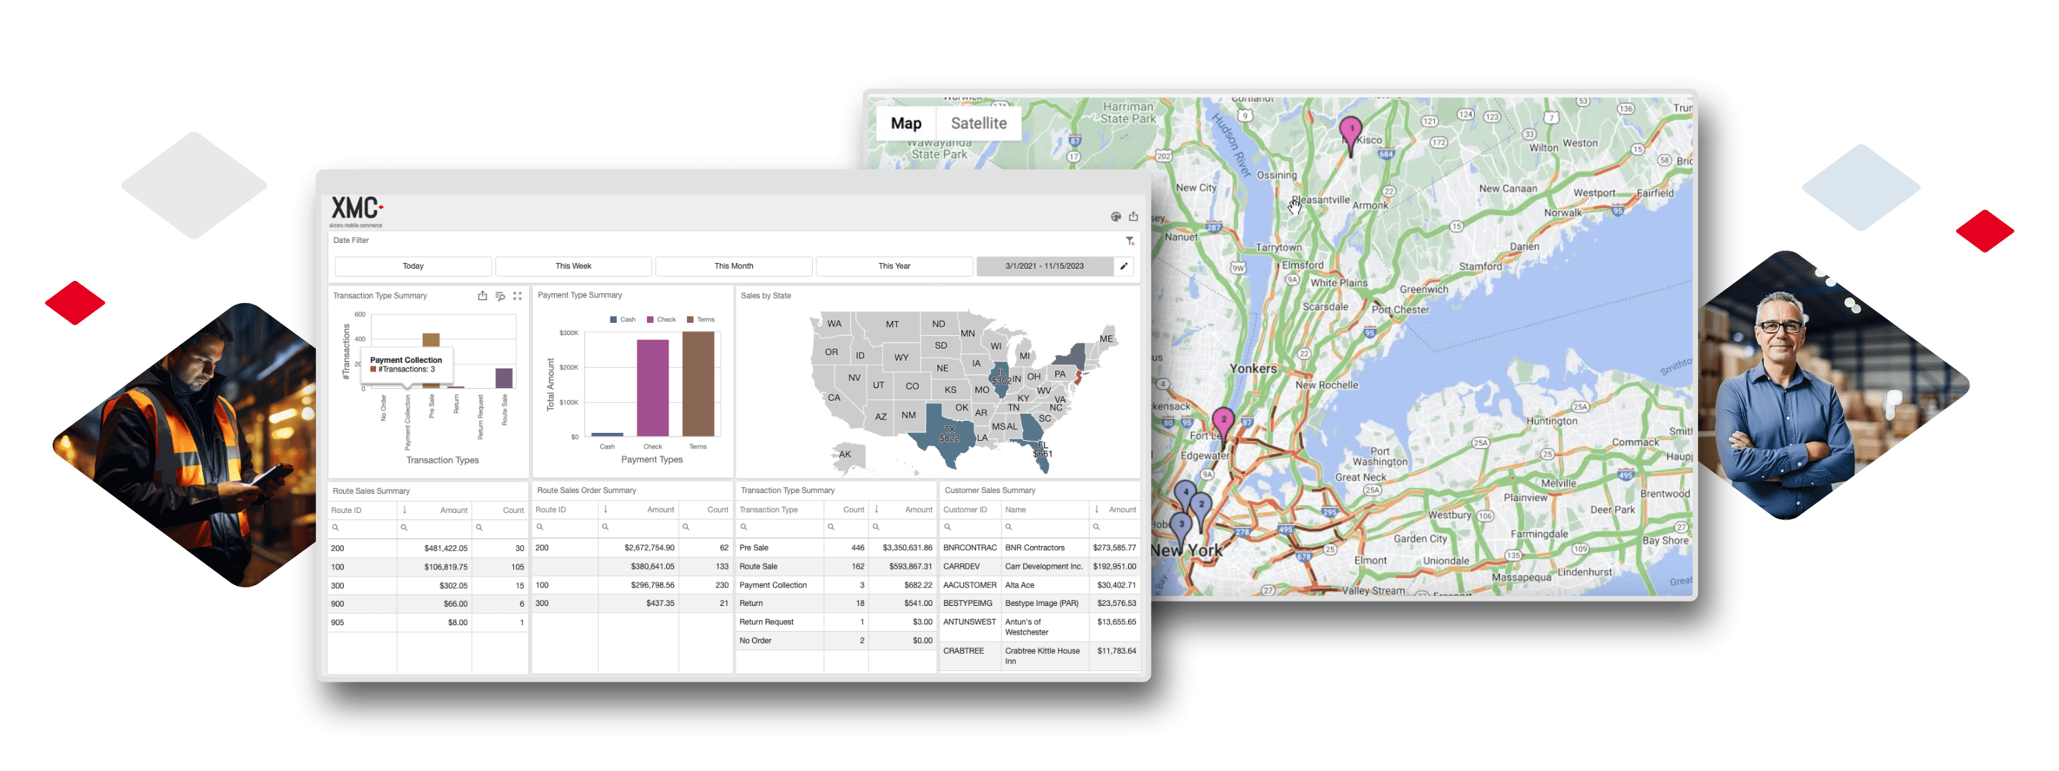Export the Transaction Type Summary chart
Image resolution: width=2059 pixels, height=771 pixels.
coord(482,296)
